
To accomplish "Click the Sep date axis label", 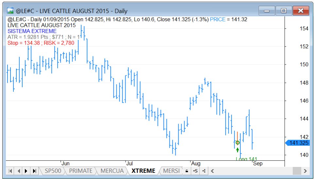I will [x=258, y=163].
